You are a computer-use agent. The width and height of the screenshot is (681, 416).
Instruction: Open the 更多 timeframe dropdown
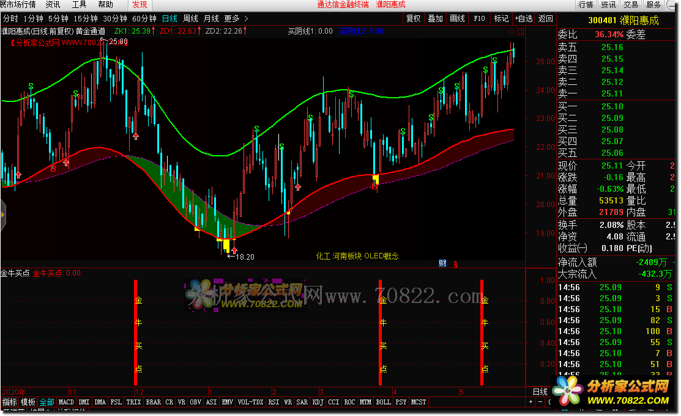232,19
